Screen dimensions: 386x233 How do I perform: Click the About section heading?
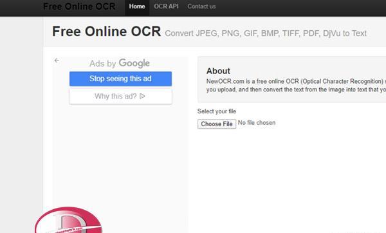[x=218, y=71]
